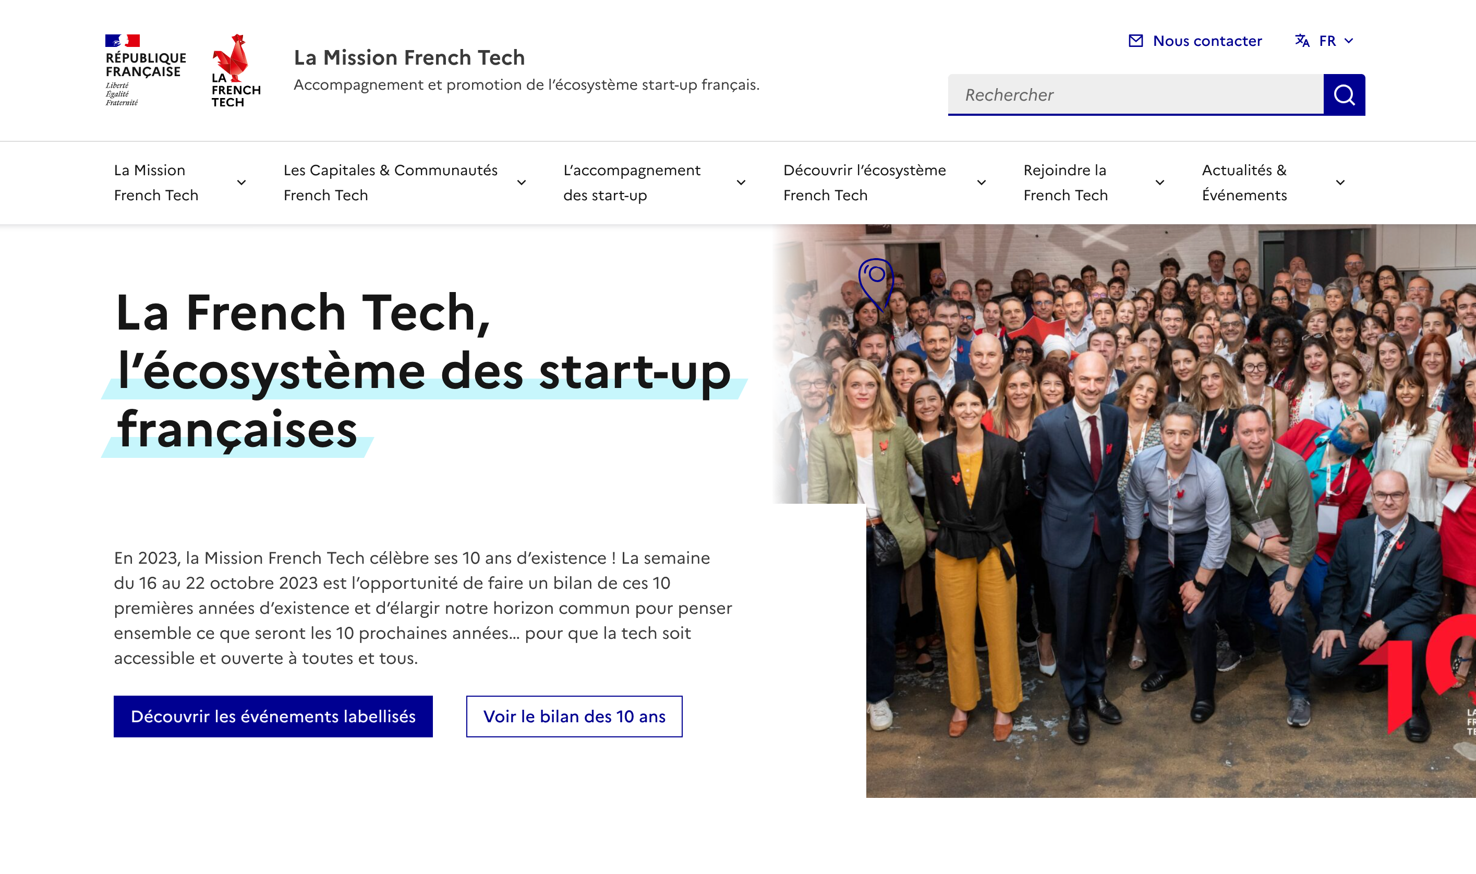Click the Nous contacter link
This screenshot has width=1476, height=874.
pyautogui.click(x=1206, y=40)
